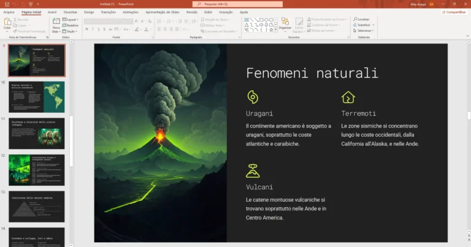Switch to the Gravação tab
Image resolution: width=471 pixels, height=247 pixels.
[226, 12]
